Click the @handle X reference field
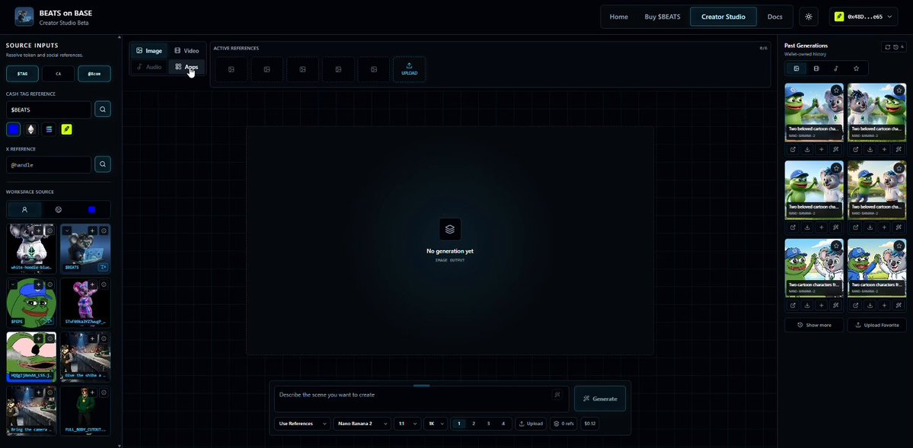 click(x=49, y=164)
